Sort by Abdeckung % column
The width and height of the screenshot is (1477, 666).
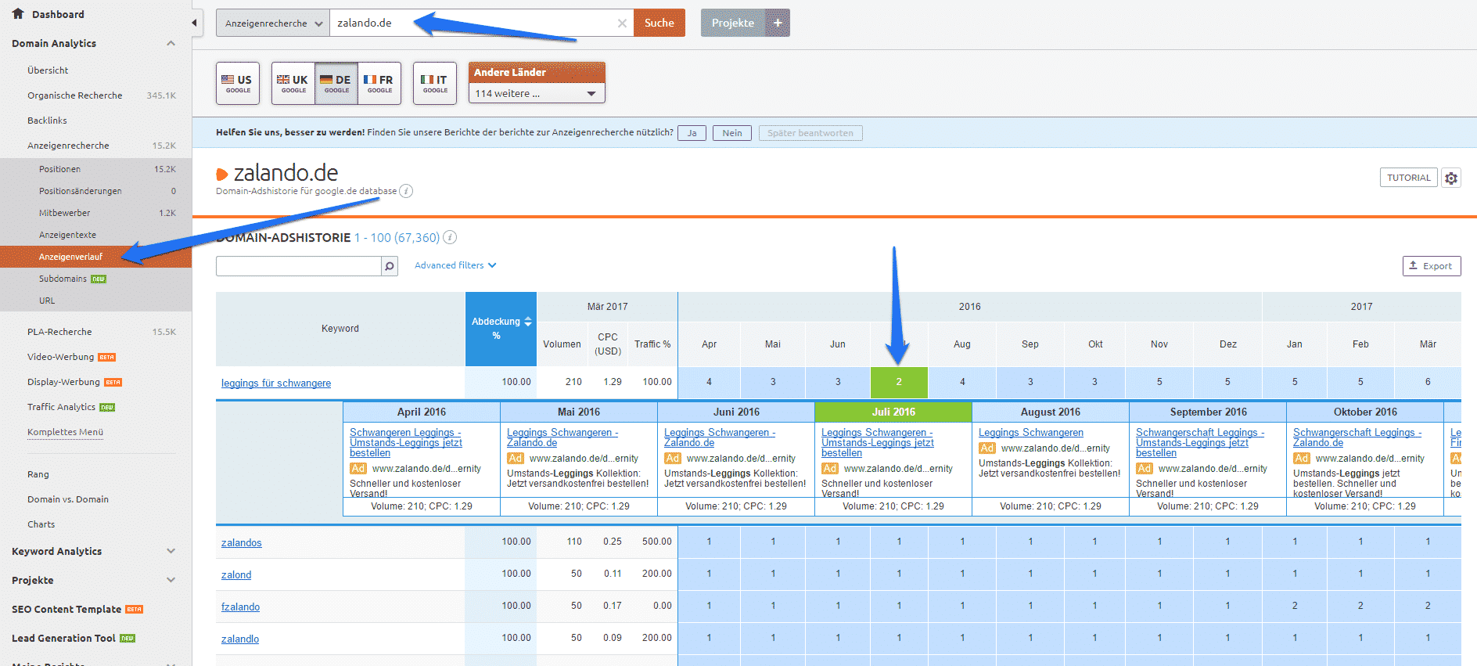click(x=501, y=329)
